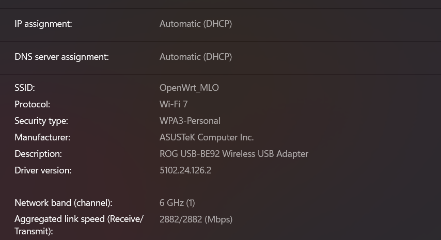441x240 pixels.
Task: Select driver version number 5102.24.126.2
Action: [x=185, y=170]
